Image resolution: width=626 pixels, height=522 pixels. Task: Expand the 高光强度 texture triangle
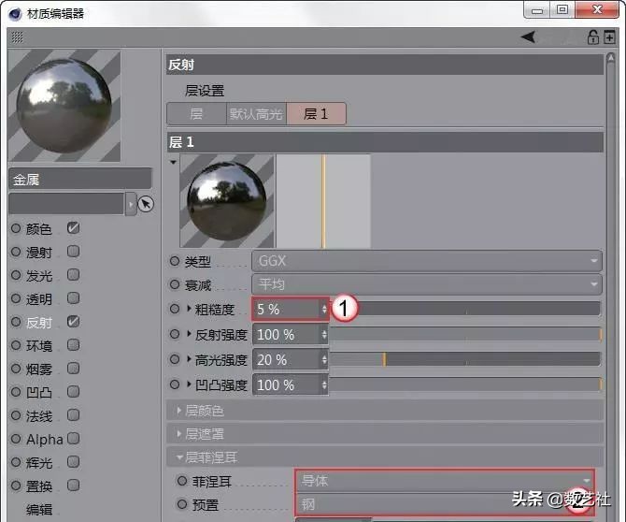click(190, 359)
